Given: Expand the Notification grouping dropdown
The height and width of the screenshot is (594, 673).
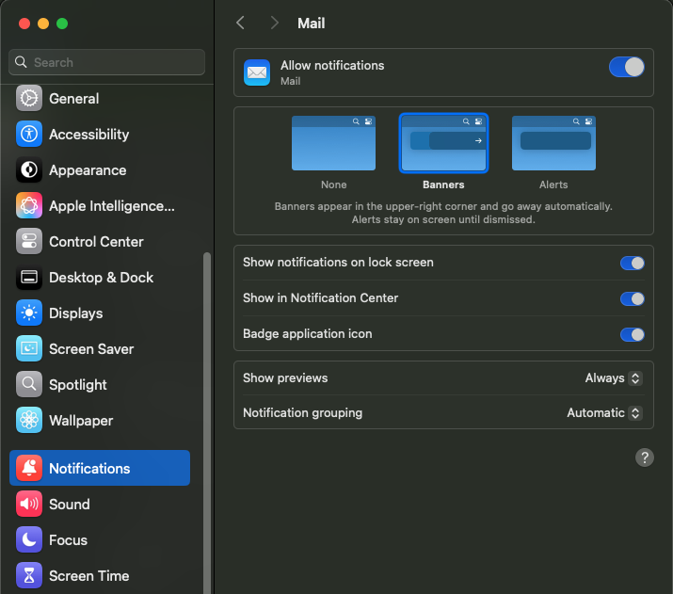Looking at the screenshot, I should coord(603,413).
